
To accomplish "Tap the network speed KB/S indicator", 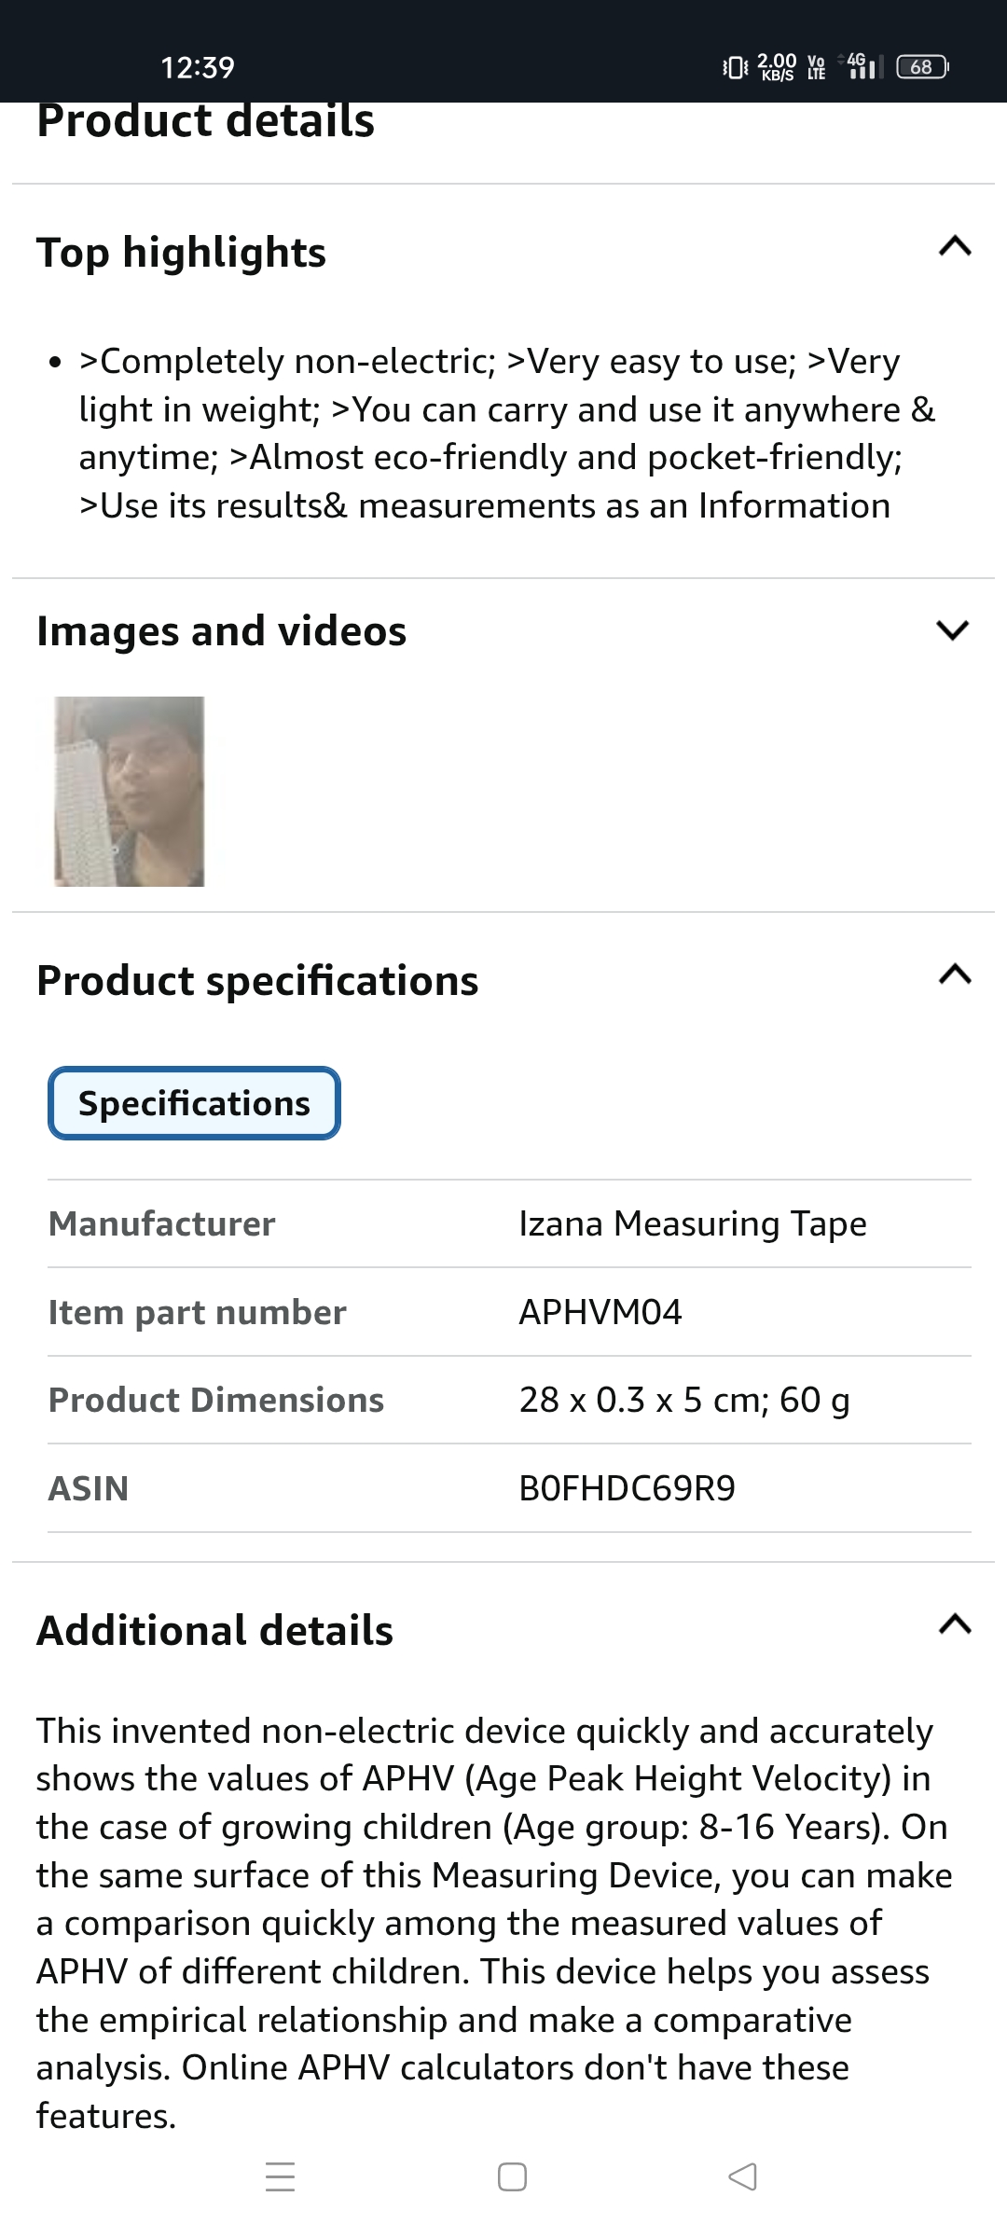I will click(778, 67).
